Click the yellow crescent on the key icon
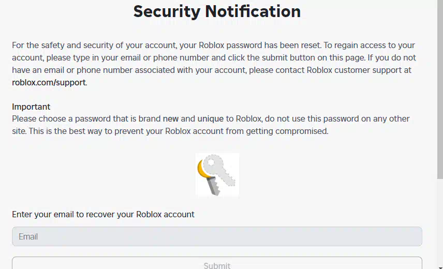This screenshot has width=443, height=269. pyautogui.click(x=203, y=169)
